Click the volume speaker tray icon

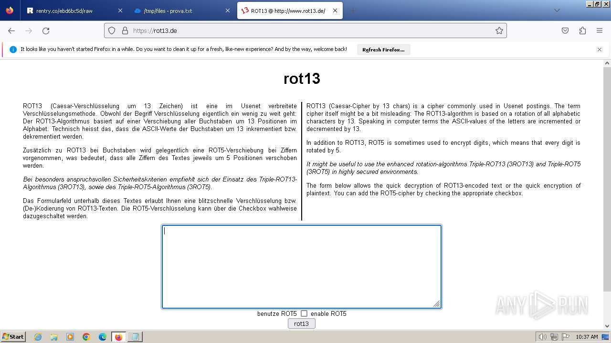543,337
